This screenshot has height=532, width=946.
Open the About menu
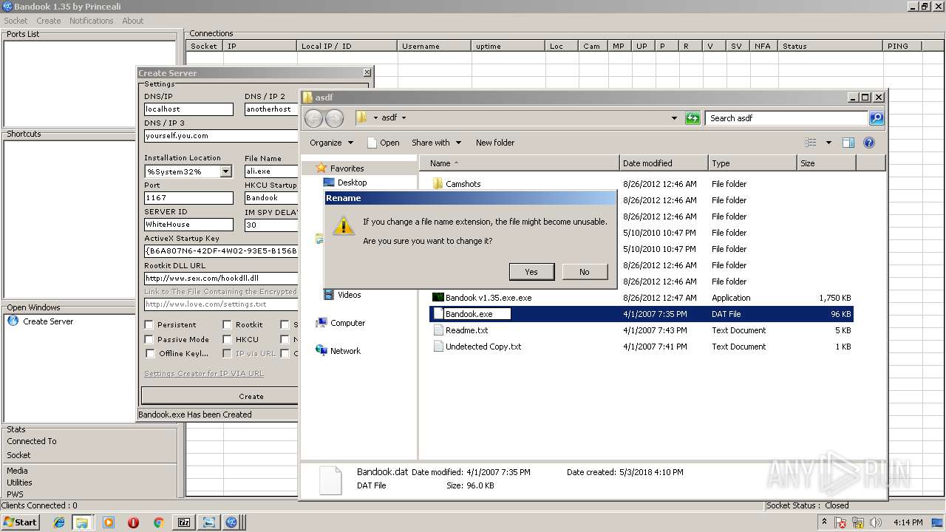click(133, 21)
